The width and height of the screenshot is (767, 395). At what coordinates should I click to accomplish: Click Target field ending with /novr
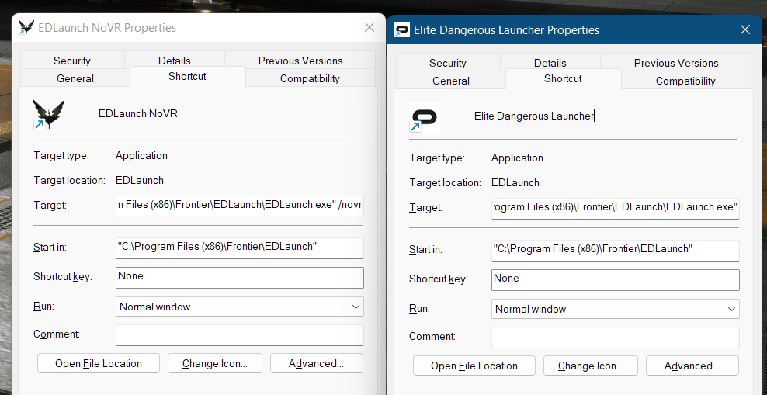click(240, 206)
